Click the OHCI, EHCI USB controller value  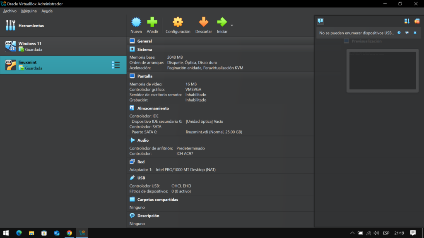pos(181,186)
